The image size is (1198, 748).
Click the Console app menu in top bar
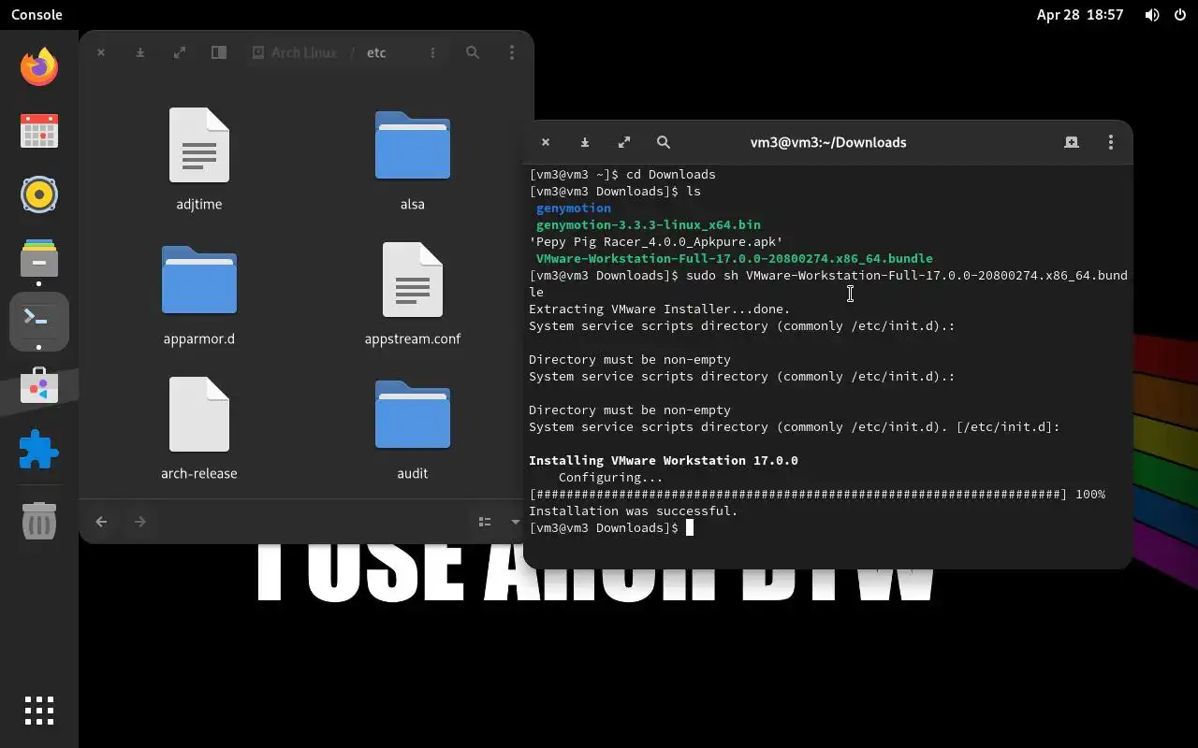pyautogui.click(x=37, y=14)
